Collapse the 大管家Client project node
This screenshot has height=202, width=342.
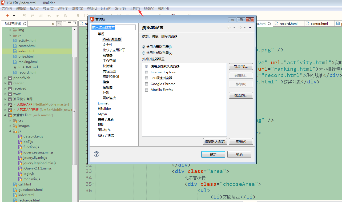5,115
